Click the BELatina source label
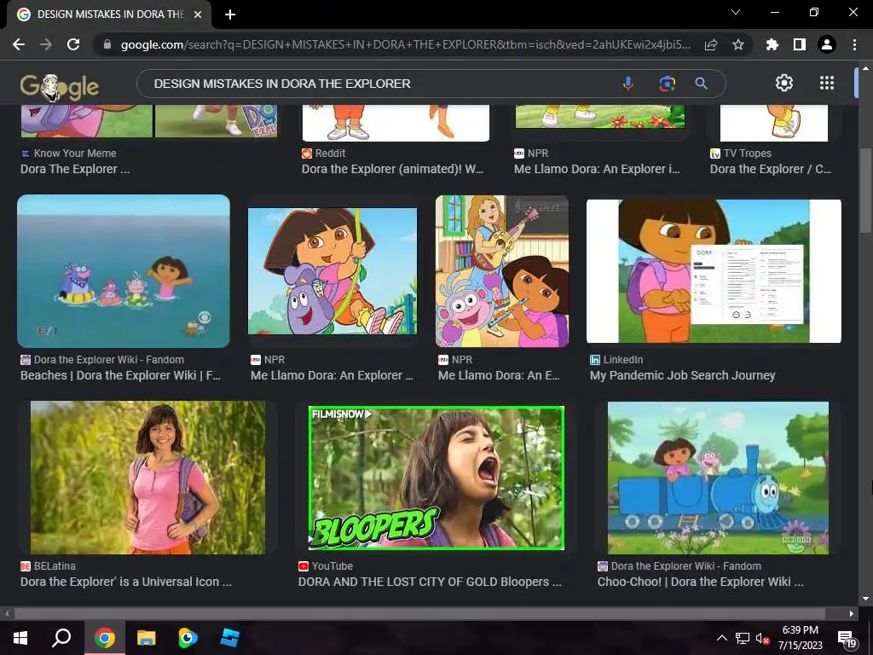This screenshot has width=873, height=655. click(55, 566)
